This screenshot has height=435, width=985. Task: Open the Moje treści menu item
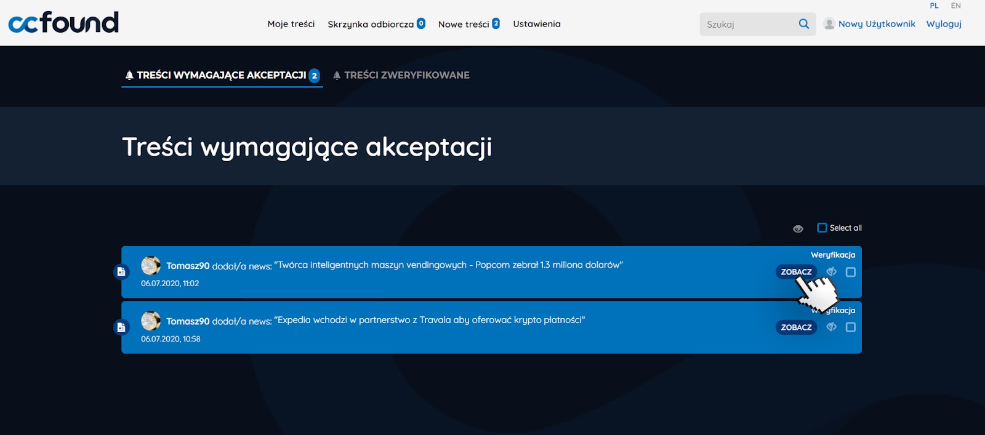point(291,24)
